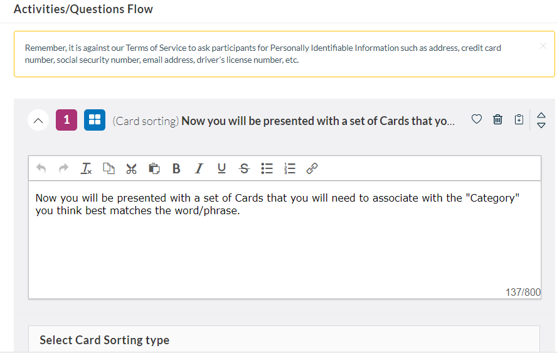Dismiss the Terms of Service warning banner
Screen dimensions: 557x353
pos(543,46)
